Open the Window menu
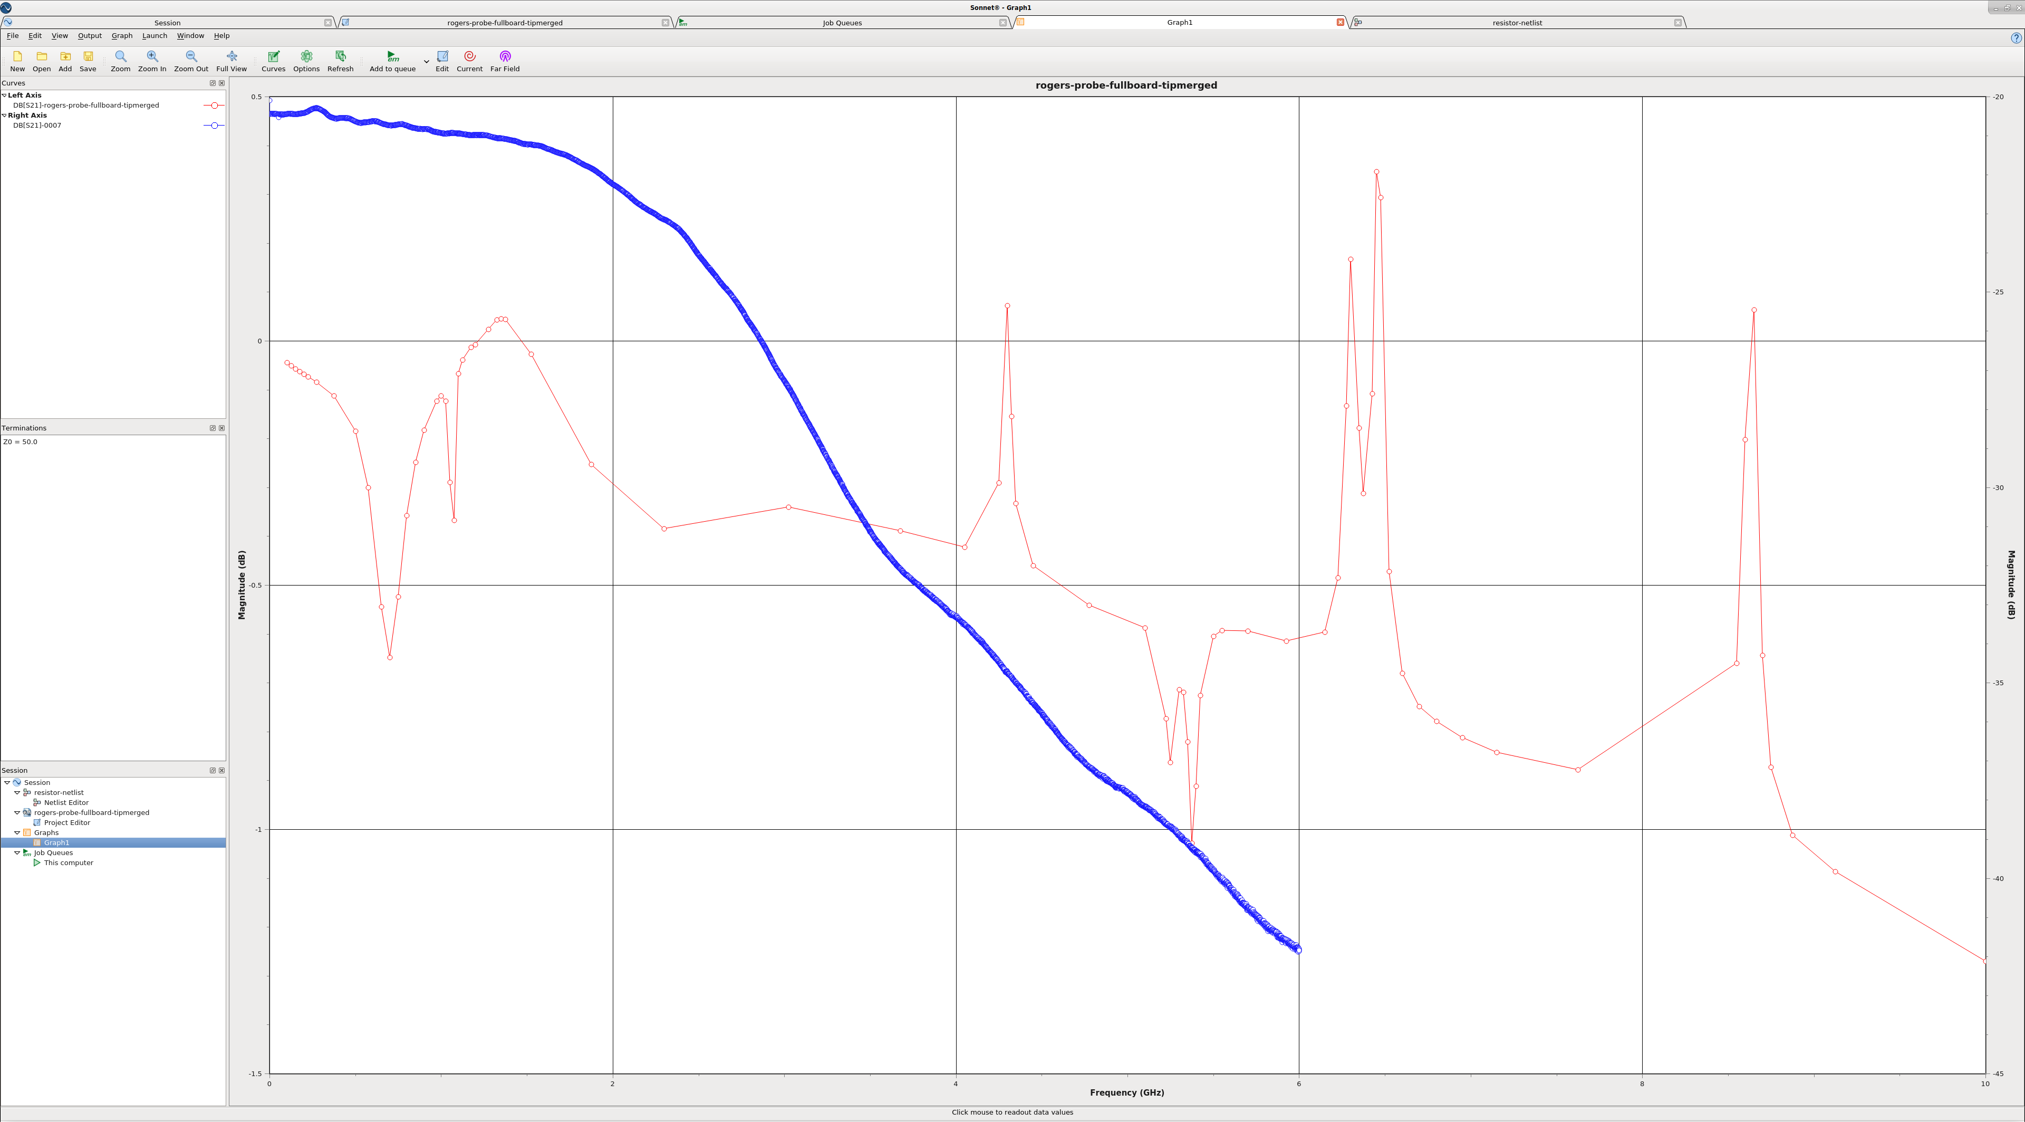This screenshot has height=1122, width=2025. coord(190,35)
